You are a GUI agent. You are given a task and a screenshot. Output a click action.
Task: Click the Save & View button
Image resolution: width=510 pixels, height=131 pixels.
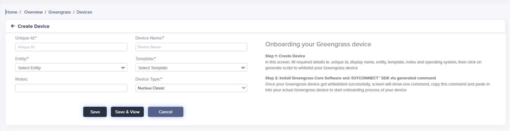pos(127,112)
